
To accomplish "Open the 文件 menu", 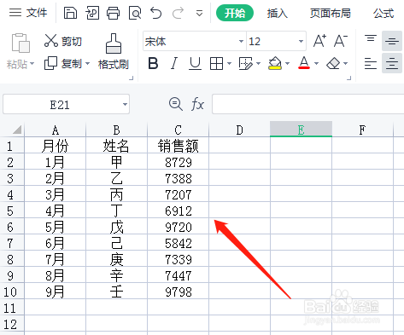I will coord(28,13).
